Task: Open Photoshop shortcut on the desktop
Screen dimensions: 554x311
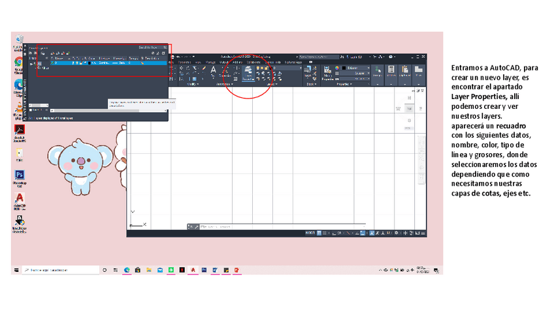Action: (x=20, y=178)
